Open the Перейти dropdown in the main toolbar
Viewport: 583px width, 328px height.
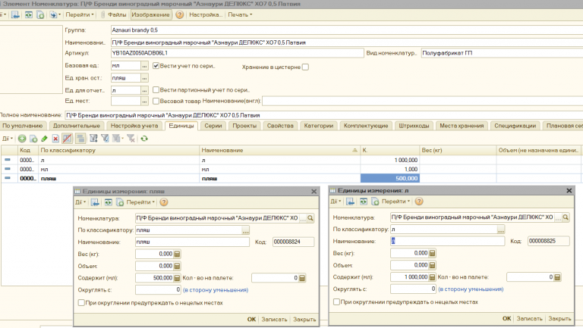[x=80, y=15]
